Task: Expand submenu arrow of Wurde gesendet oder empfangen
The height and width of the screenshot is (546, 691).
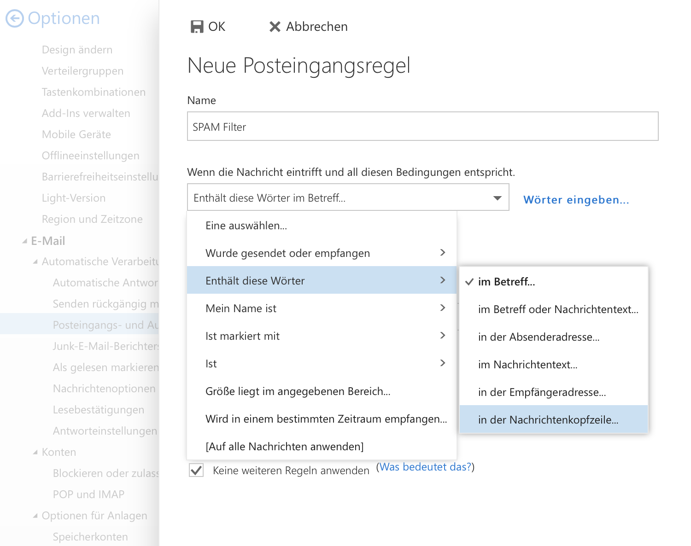Action: click(x=443, y=252)
